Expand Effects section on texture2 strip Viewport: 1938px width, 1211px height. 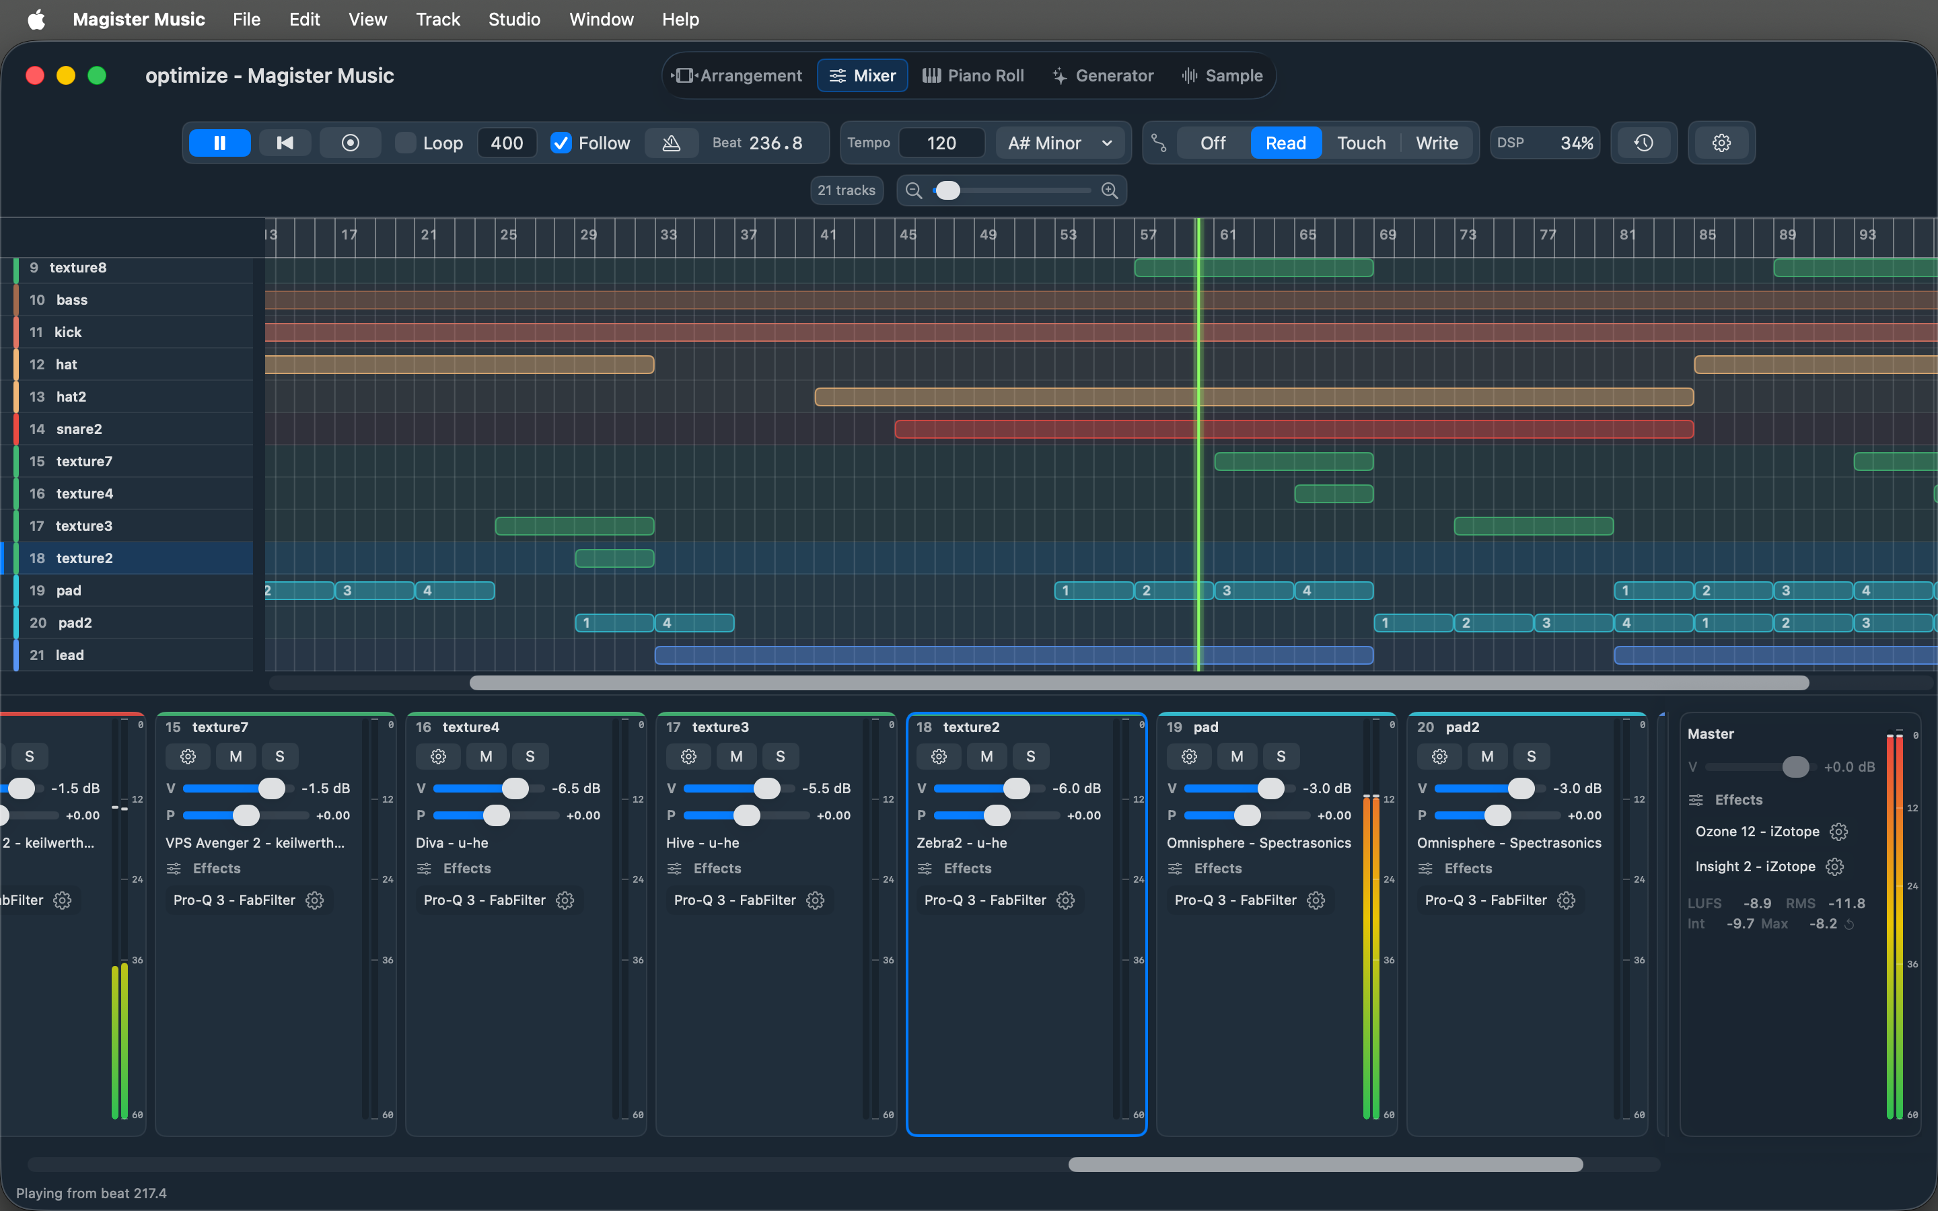[x=955, y=868]
